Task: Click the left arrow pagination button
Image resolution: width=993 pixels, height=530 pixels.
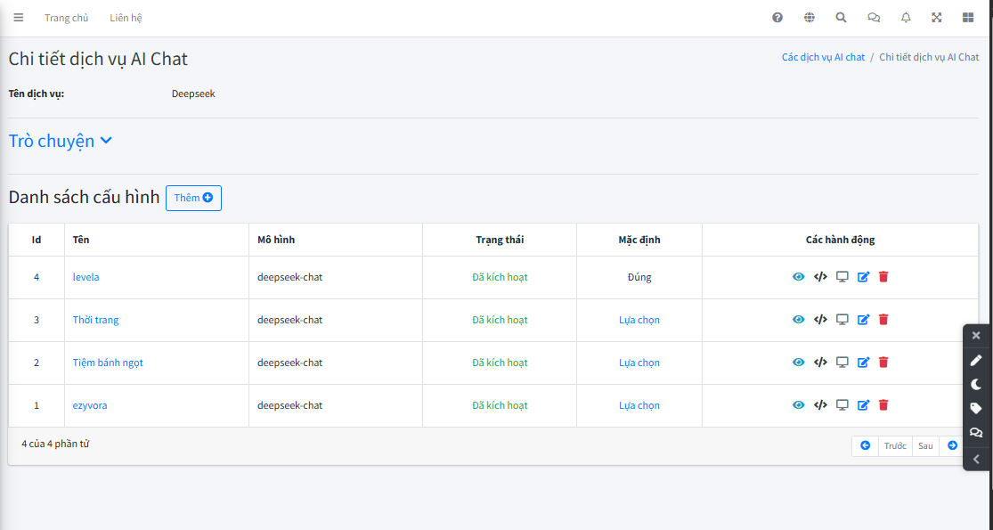Action: pos(865,445)
